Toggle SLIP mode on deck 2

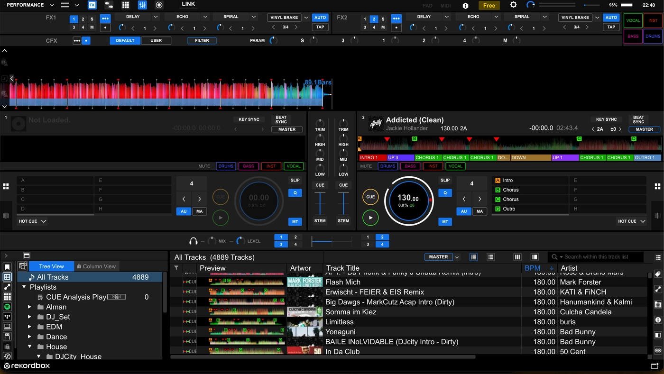445,180
